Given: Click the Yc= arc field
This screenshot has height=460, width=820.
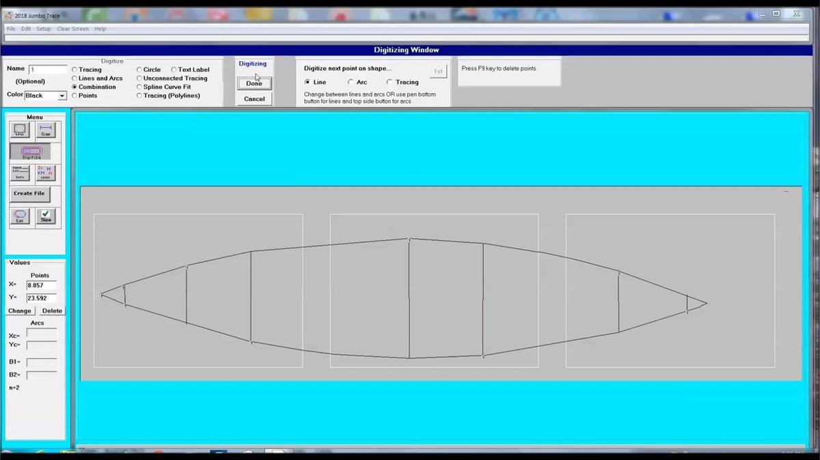Looking at the screenshot, I should point(41,345).
